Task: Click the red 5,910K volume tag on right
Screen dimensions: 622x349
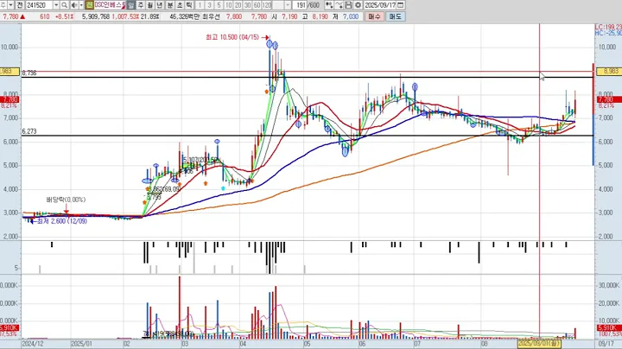Action: click(609, 328)
